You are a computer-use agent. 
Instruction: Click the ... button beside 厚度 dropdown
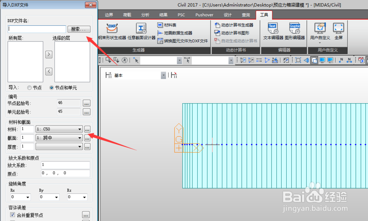(x=87, y=147)
